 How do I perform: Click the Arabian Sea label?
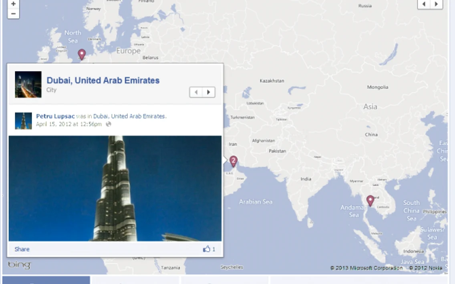(256, 202)
